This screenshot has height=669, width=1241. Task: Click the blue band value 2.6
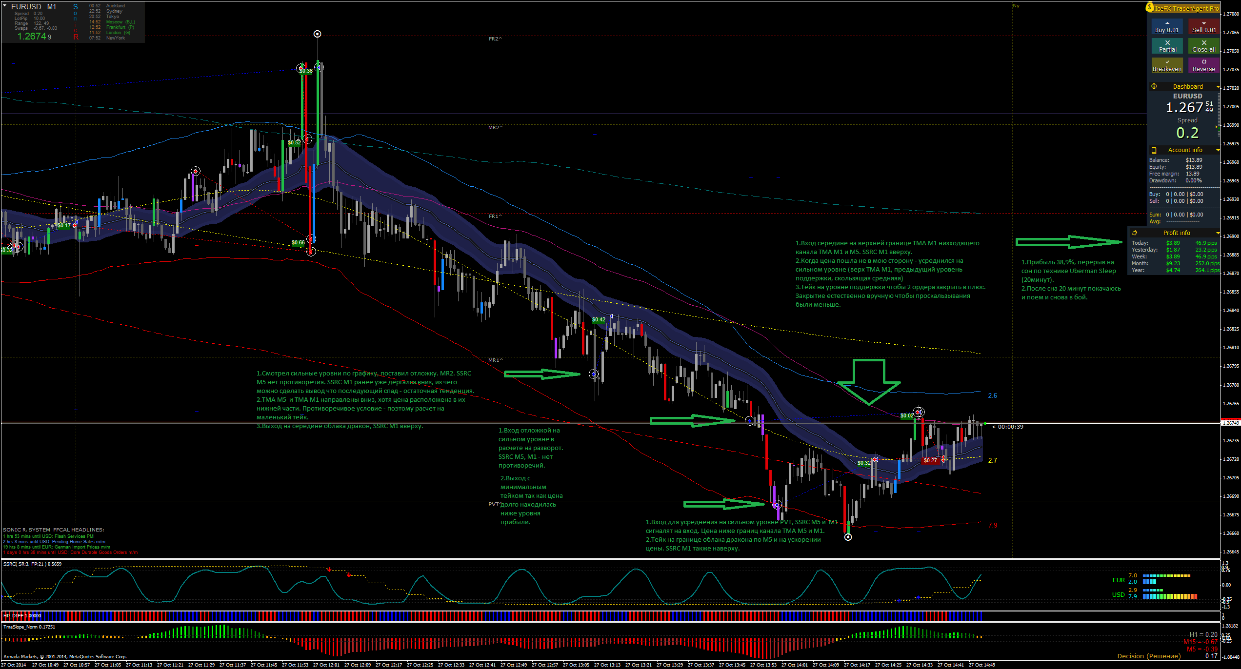[x=992, y=395]
